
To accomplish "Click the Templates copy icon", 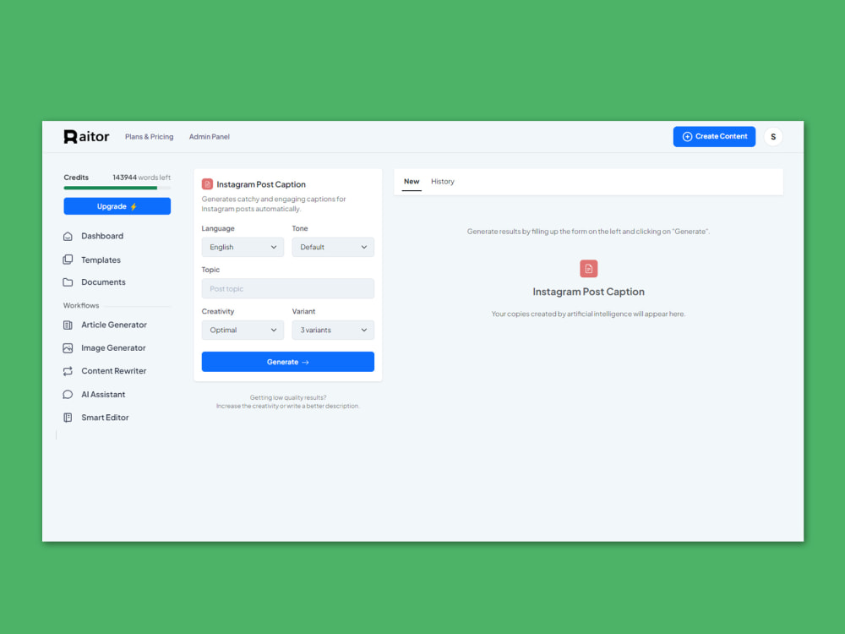I will [68, 260].
